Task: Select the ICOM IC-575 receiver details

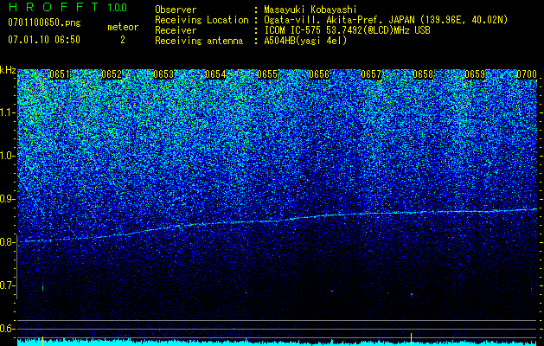Action: tap(347, 30)
